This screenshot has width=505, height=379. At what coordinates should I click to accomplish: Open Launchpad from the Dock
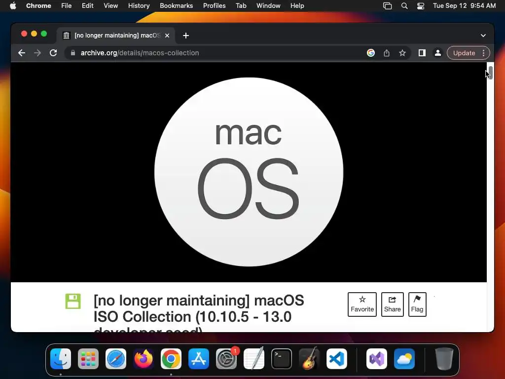(x=88, y=359)
